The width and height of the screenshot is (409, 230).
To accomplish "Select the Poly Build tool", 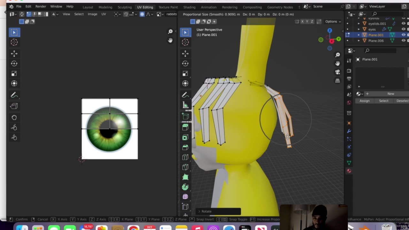I will click(185, 177).
